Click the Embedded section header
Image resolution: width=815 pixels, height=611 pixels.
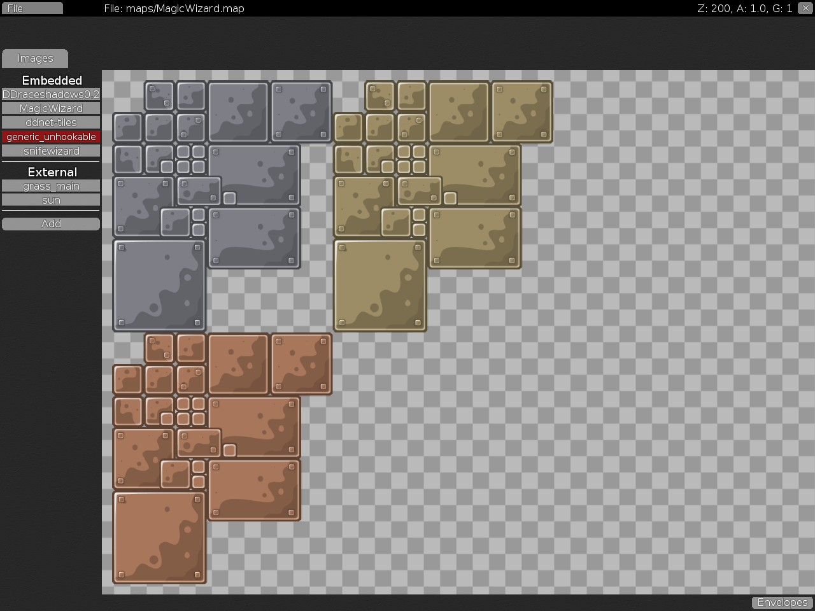[x=52, y=80]
